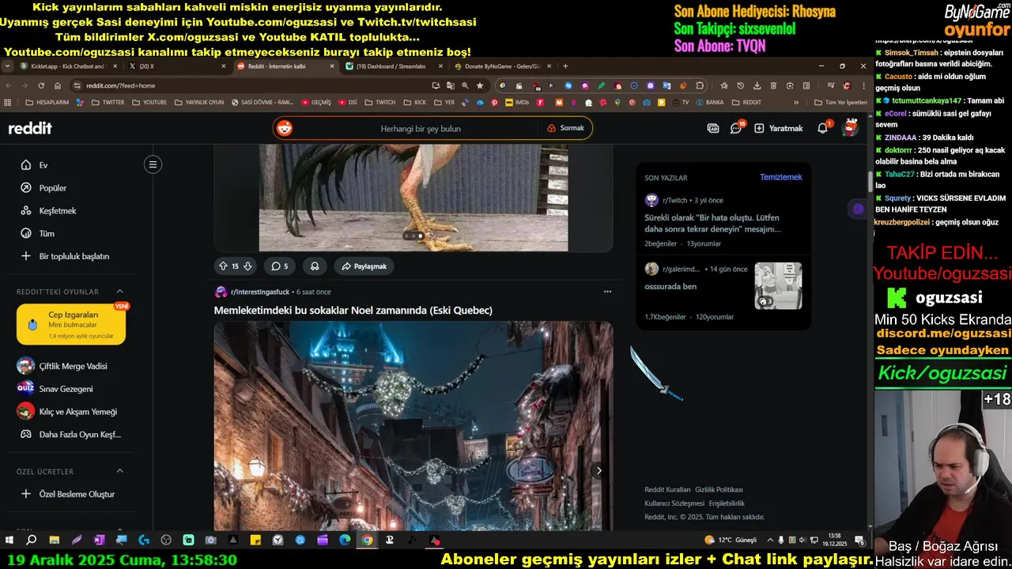Open the Cep Izgaraları game card

click(x=71, y=324)
